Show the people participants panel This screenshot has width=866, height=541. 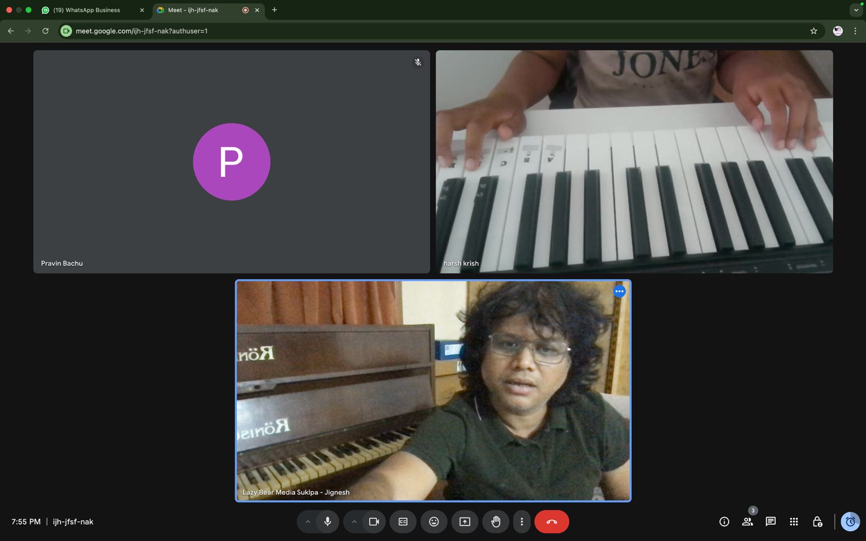tap(747, 522)
